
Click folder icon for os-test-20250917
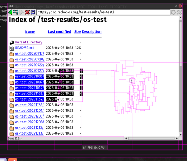click(12, 54)
